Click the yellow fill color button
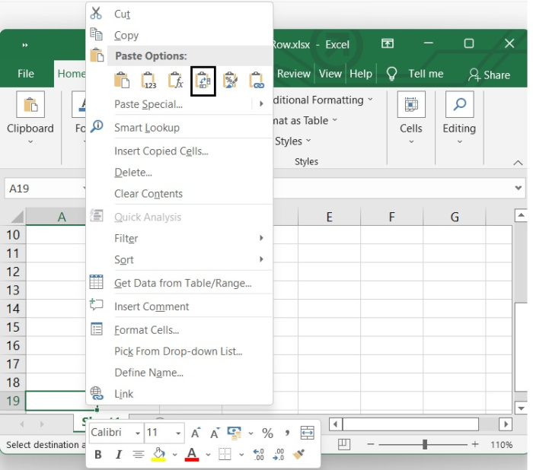The height and width of the screenshot is (470, 533). pyautogui.click(x=158, y=455)
